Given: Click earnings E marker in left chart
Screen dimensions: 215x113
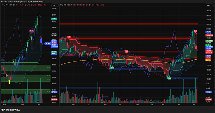Looking at the screenshot, I should tap(38, 101).
